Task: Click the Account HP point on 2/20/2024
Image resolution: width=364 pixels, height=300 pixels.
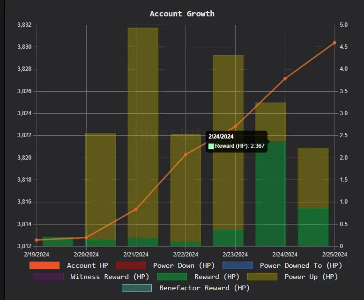Action: pyautogui.click(x=86, y=238)
